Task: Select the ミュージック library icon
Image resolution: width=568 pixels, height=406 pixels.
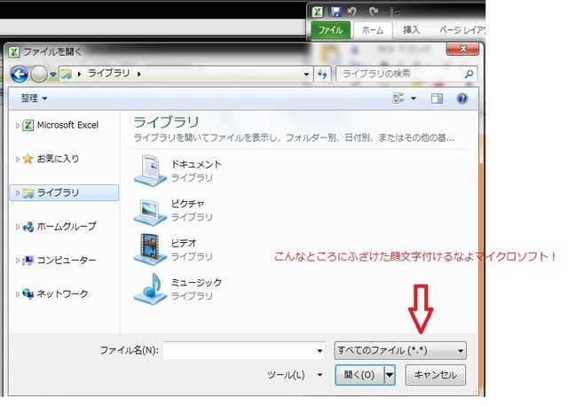Action: pyautogui.click(x=150, y=289)
